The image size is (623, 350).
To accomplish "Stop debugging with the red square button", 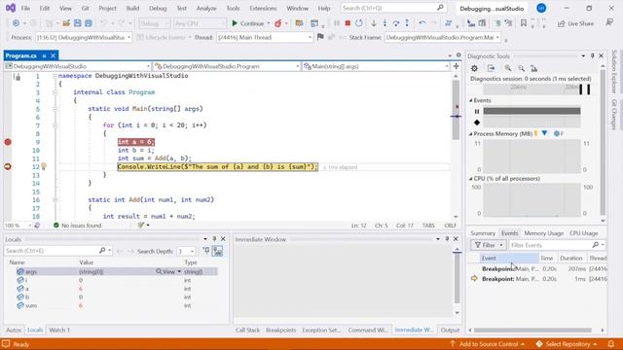I will pos(348,23).
